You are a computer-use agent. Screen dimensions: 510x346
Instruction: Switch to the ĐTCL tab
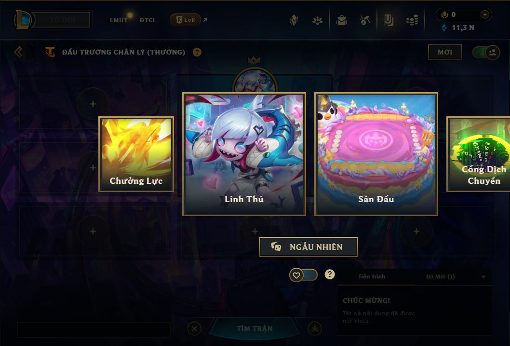tap(148, 20)
